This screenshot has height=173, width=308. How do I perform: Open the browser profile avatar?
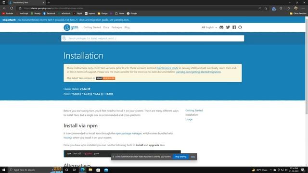pyautogui.click(x=296, y=8)
